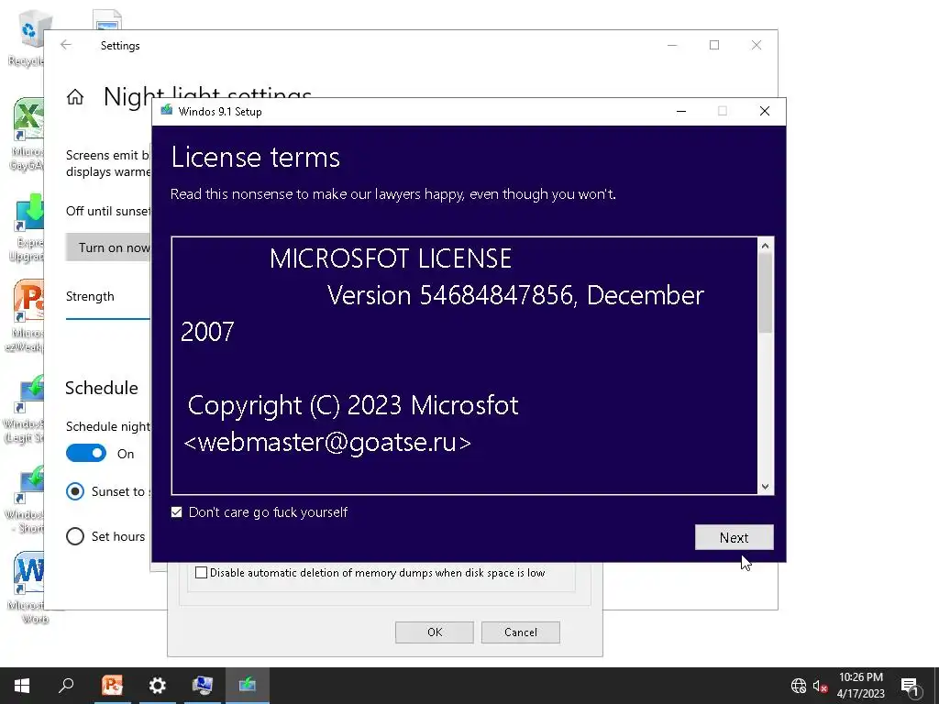Select the Set hours radio option
Screen dimensions: 939x704
point(75,535)
